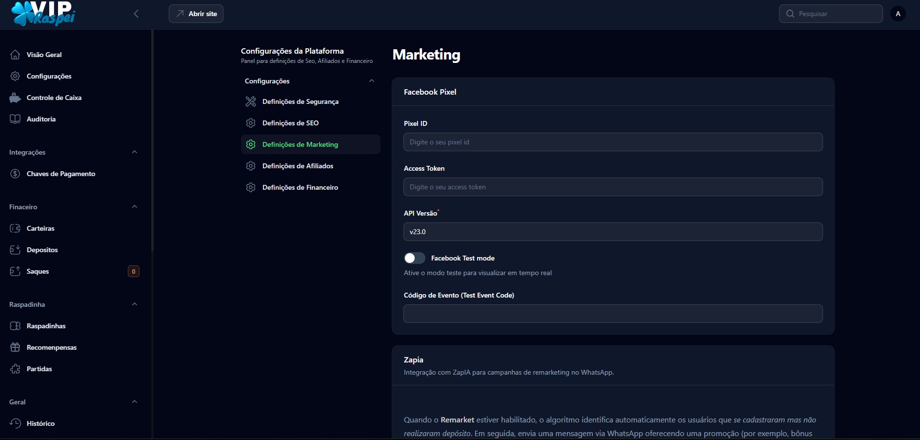
Task: Click the Marketing page title
Action: (x=426, y=55)
